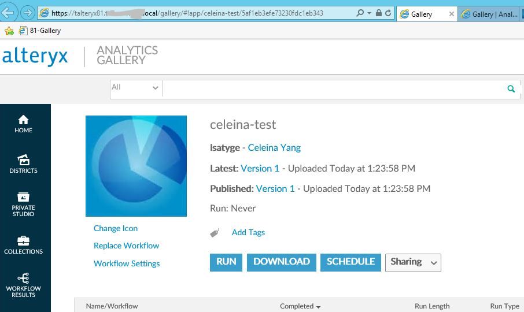
Task: Click the celeina-test workflow icon thumbnail
Action: click(136, 166)
